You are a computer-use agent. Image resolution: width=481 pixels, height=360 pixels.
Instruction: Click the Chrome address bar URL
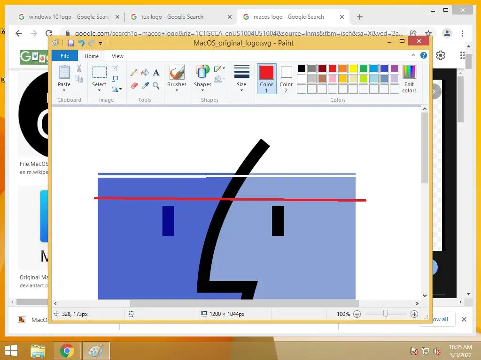coord(239,33)
